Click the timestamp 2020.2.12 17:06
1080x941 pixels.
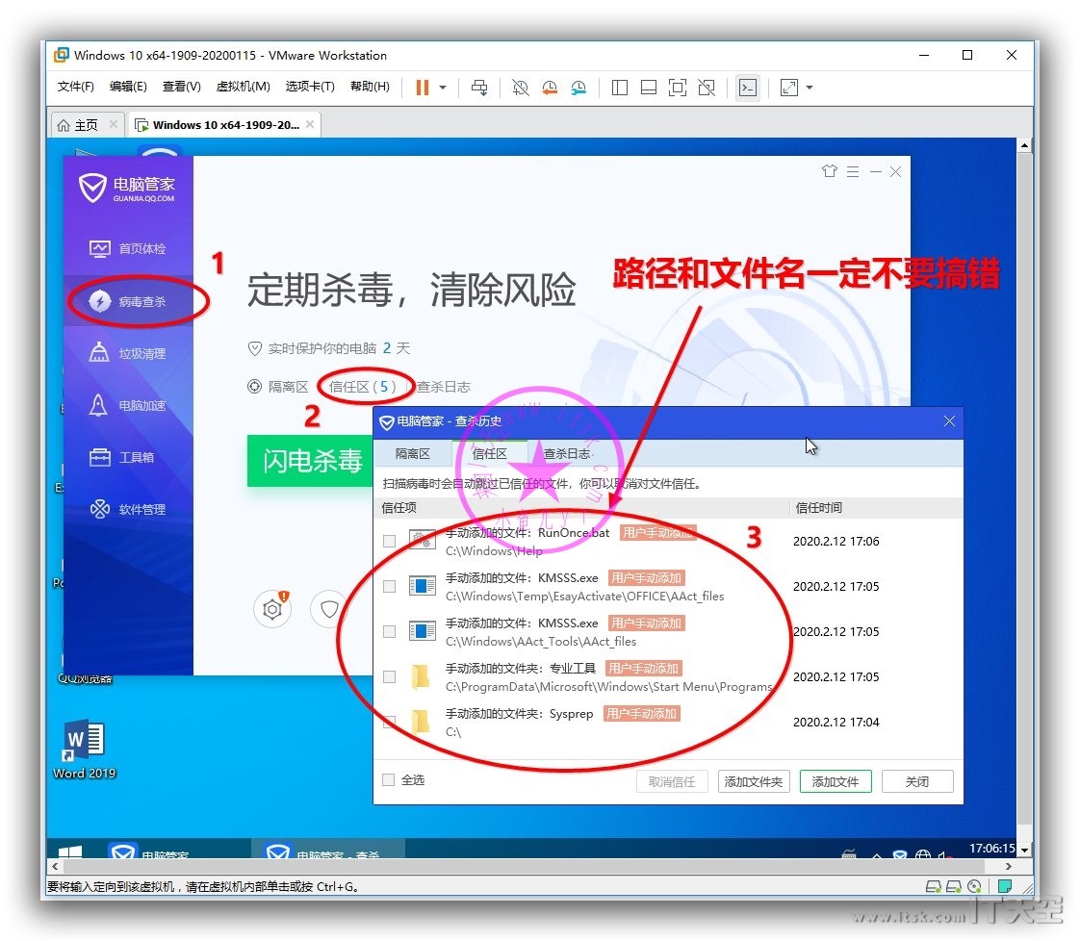(x=836, y=541)
